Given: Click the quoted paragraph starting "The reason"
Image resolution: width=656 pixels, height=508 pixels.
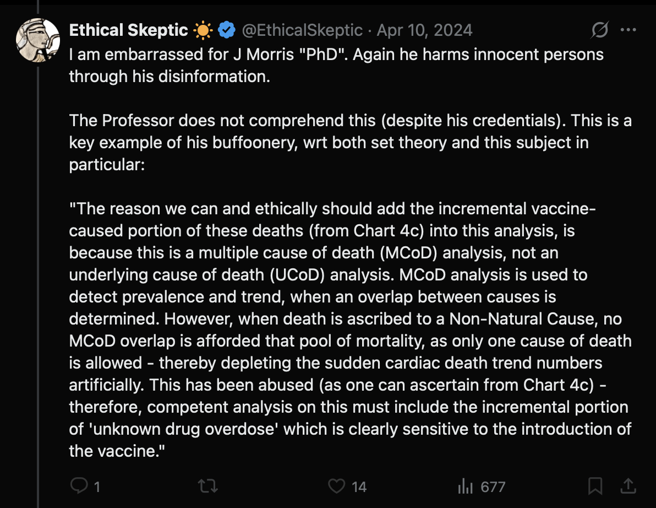Looking at the screenshot, I should click(x=350, y=331).
